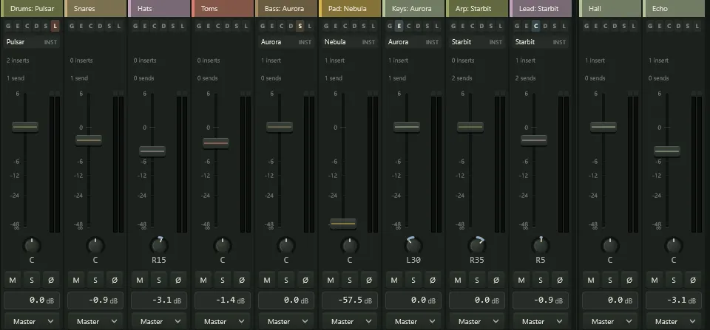Mute the Drums: Pulsar channel
Viewport: 710px width, 330px height.
tap(13, 281)
